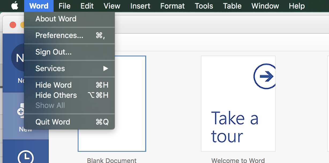Open the Insert menu
This screenshot has height=163, width=329.
point(140,6)
